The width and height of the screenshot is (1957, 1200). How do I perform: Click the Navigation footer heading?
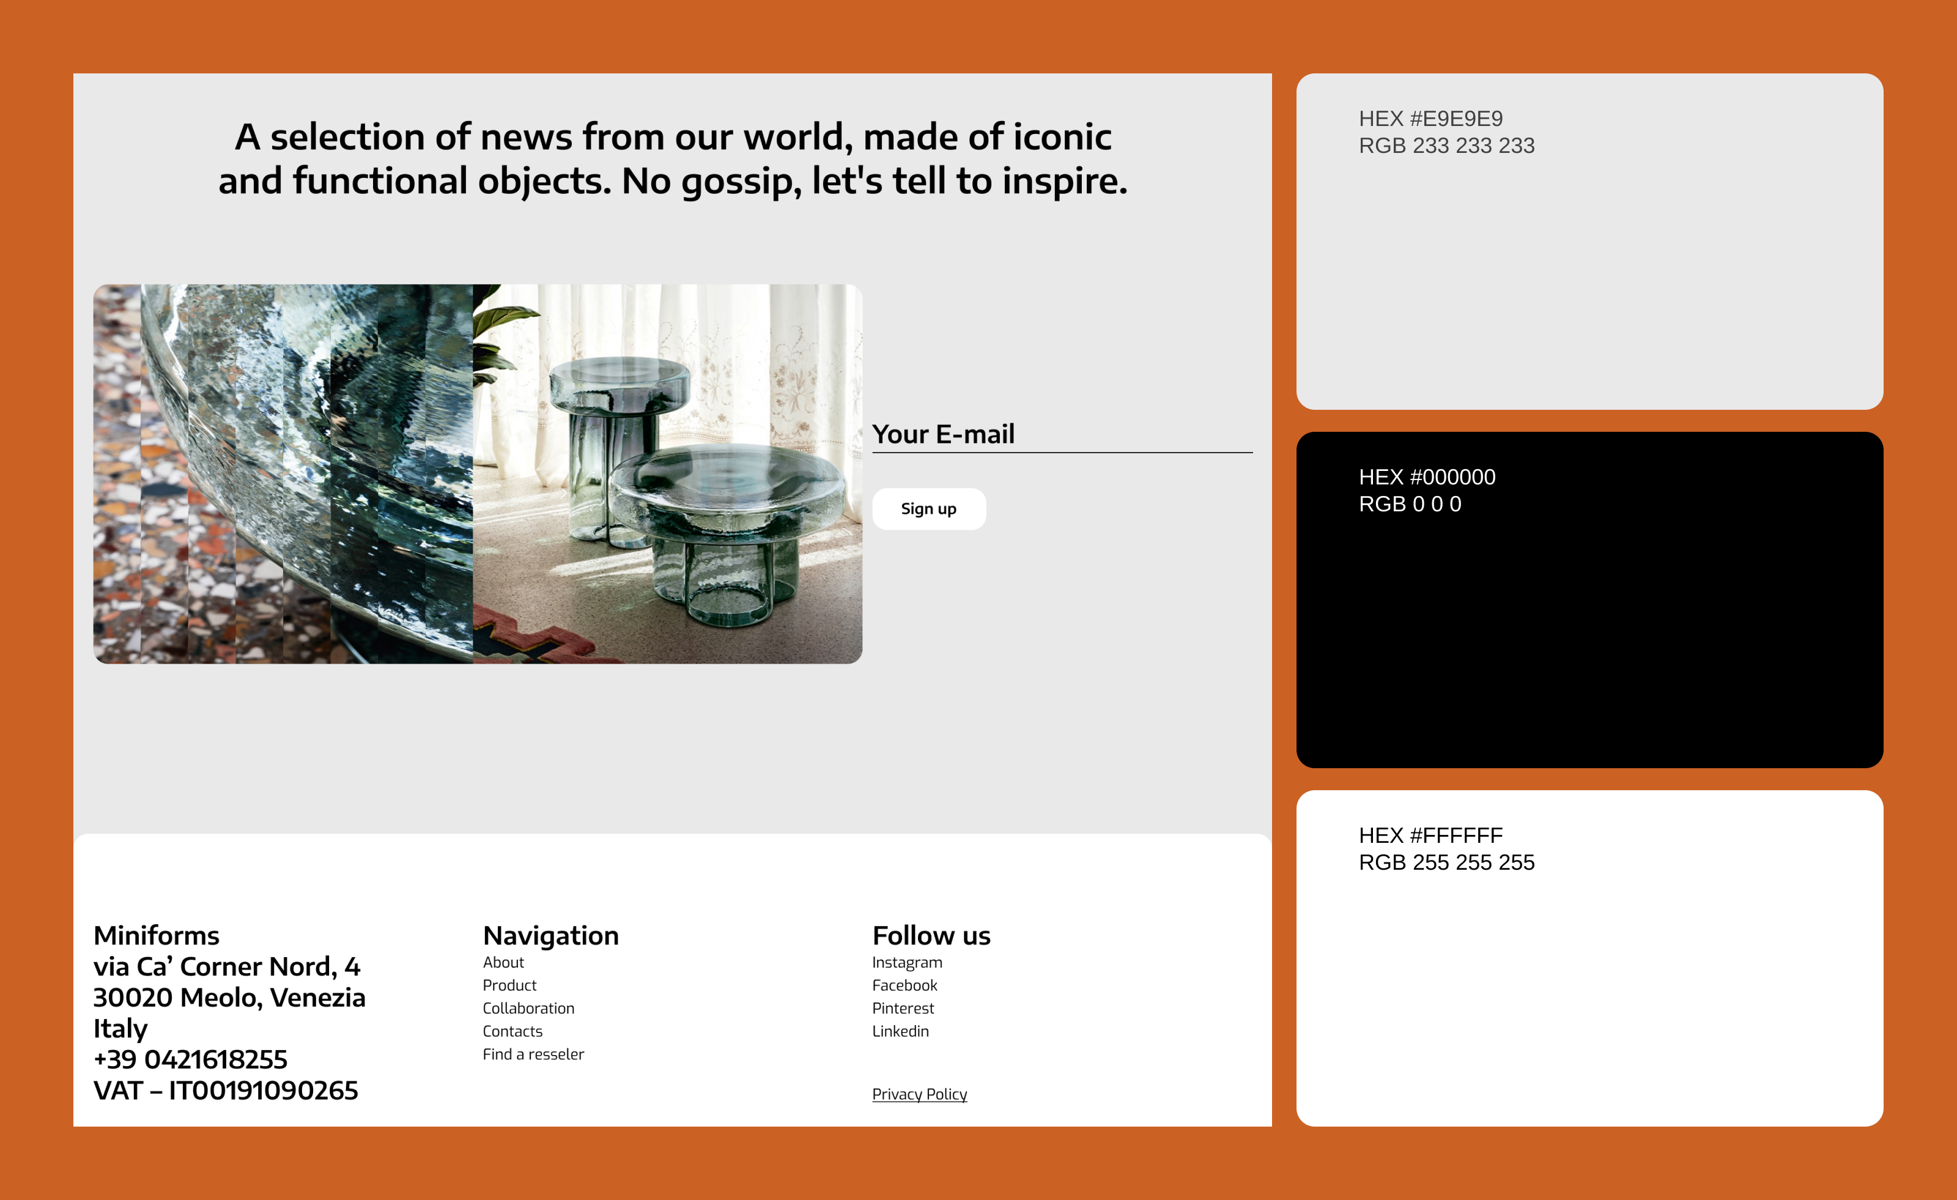point(550,935)
